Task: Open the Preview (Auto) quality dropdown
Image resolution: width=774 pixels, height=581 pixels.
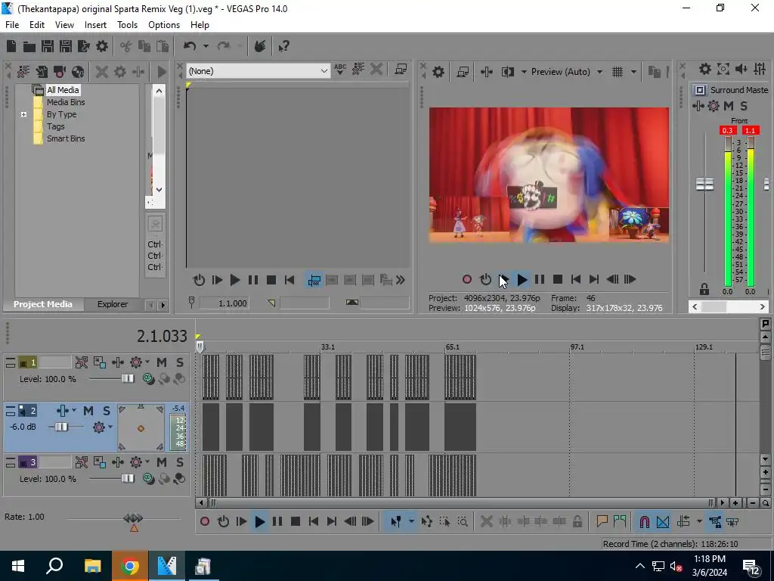Action: point(599,72)
